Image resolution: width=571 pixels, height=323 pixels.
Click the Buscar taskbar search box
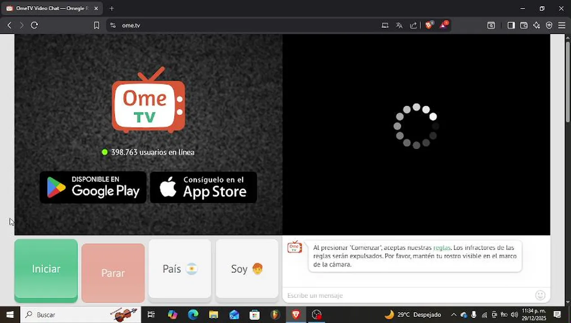(81, 314)
